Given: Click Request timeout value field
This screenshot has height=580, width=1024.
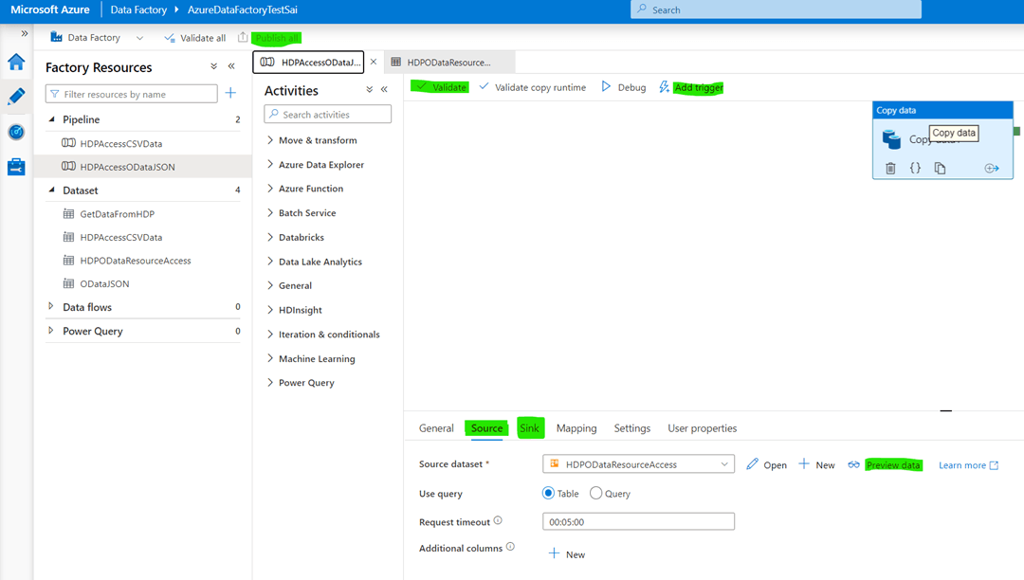Looking at the screenshot, I should pyautogui.click(x=638, y=521).
